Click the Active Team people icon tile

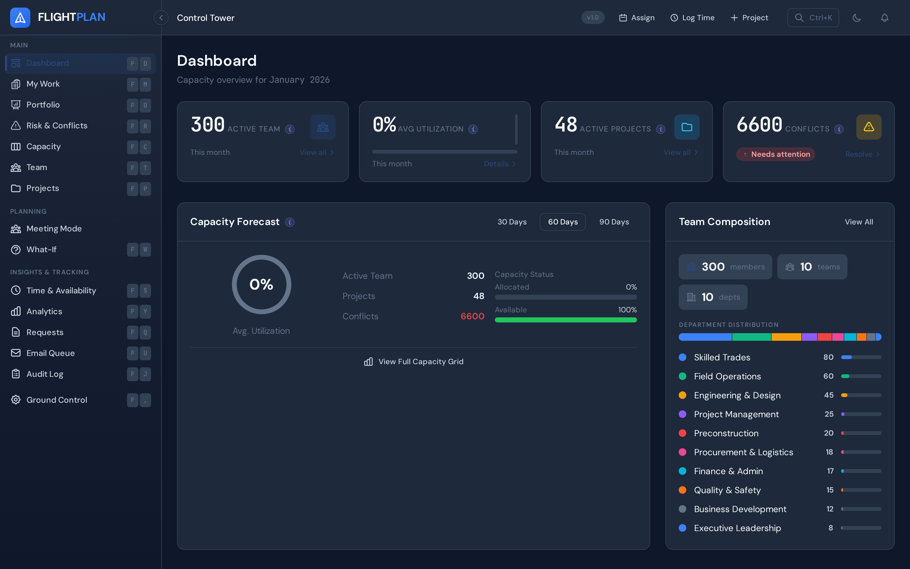click(x=323, y=127)
